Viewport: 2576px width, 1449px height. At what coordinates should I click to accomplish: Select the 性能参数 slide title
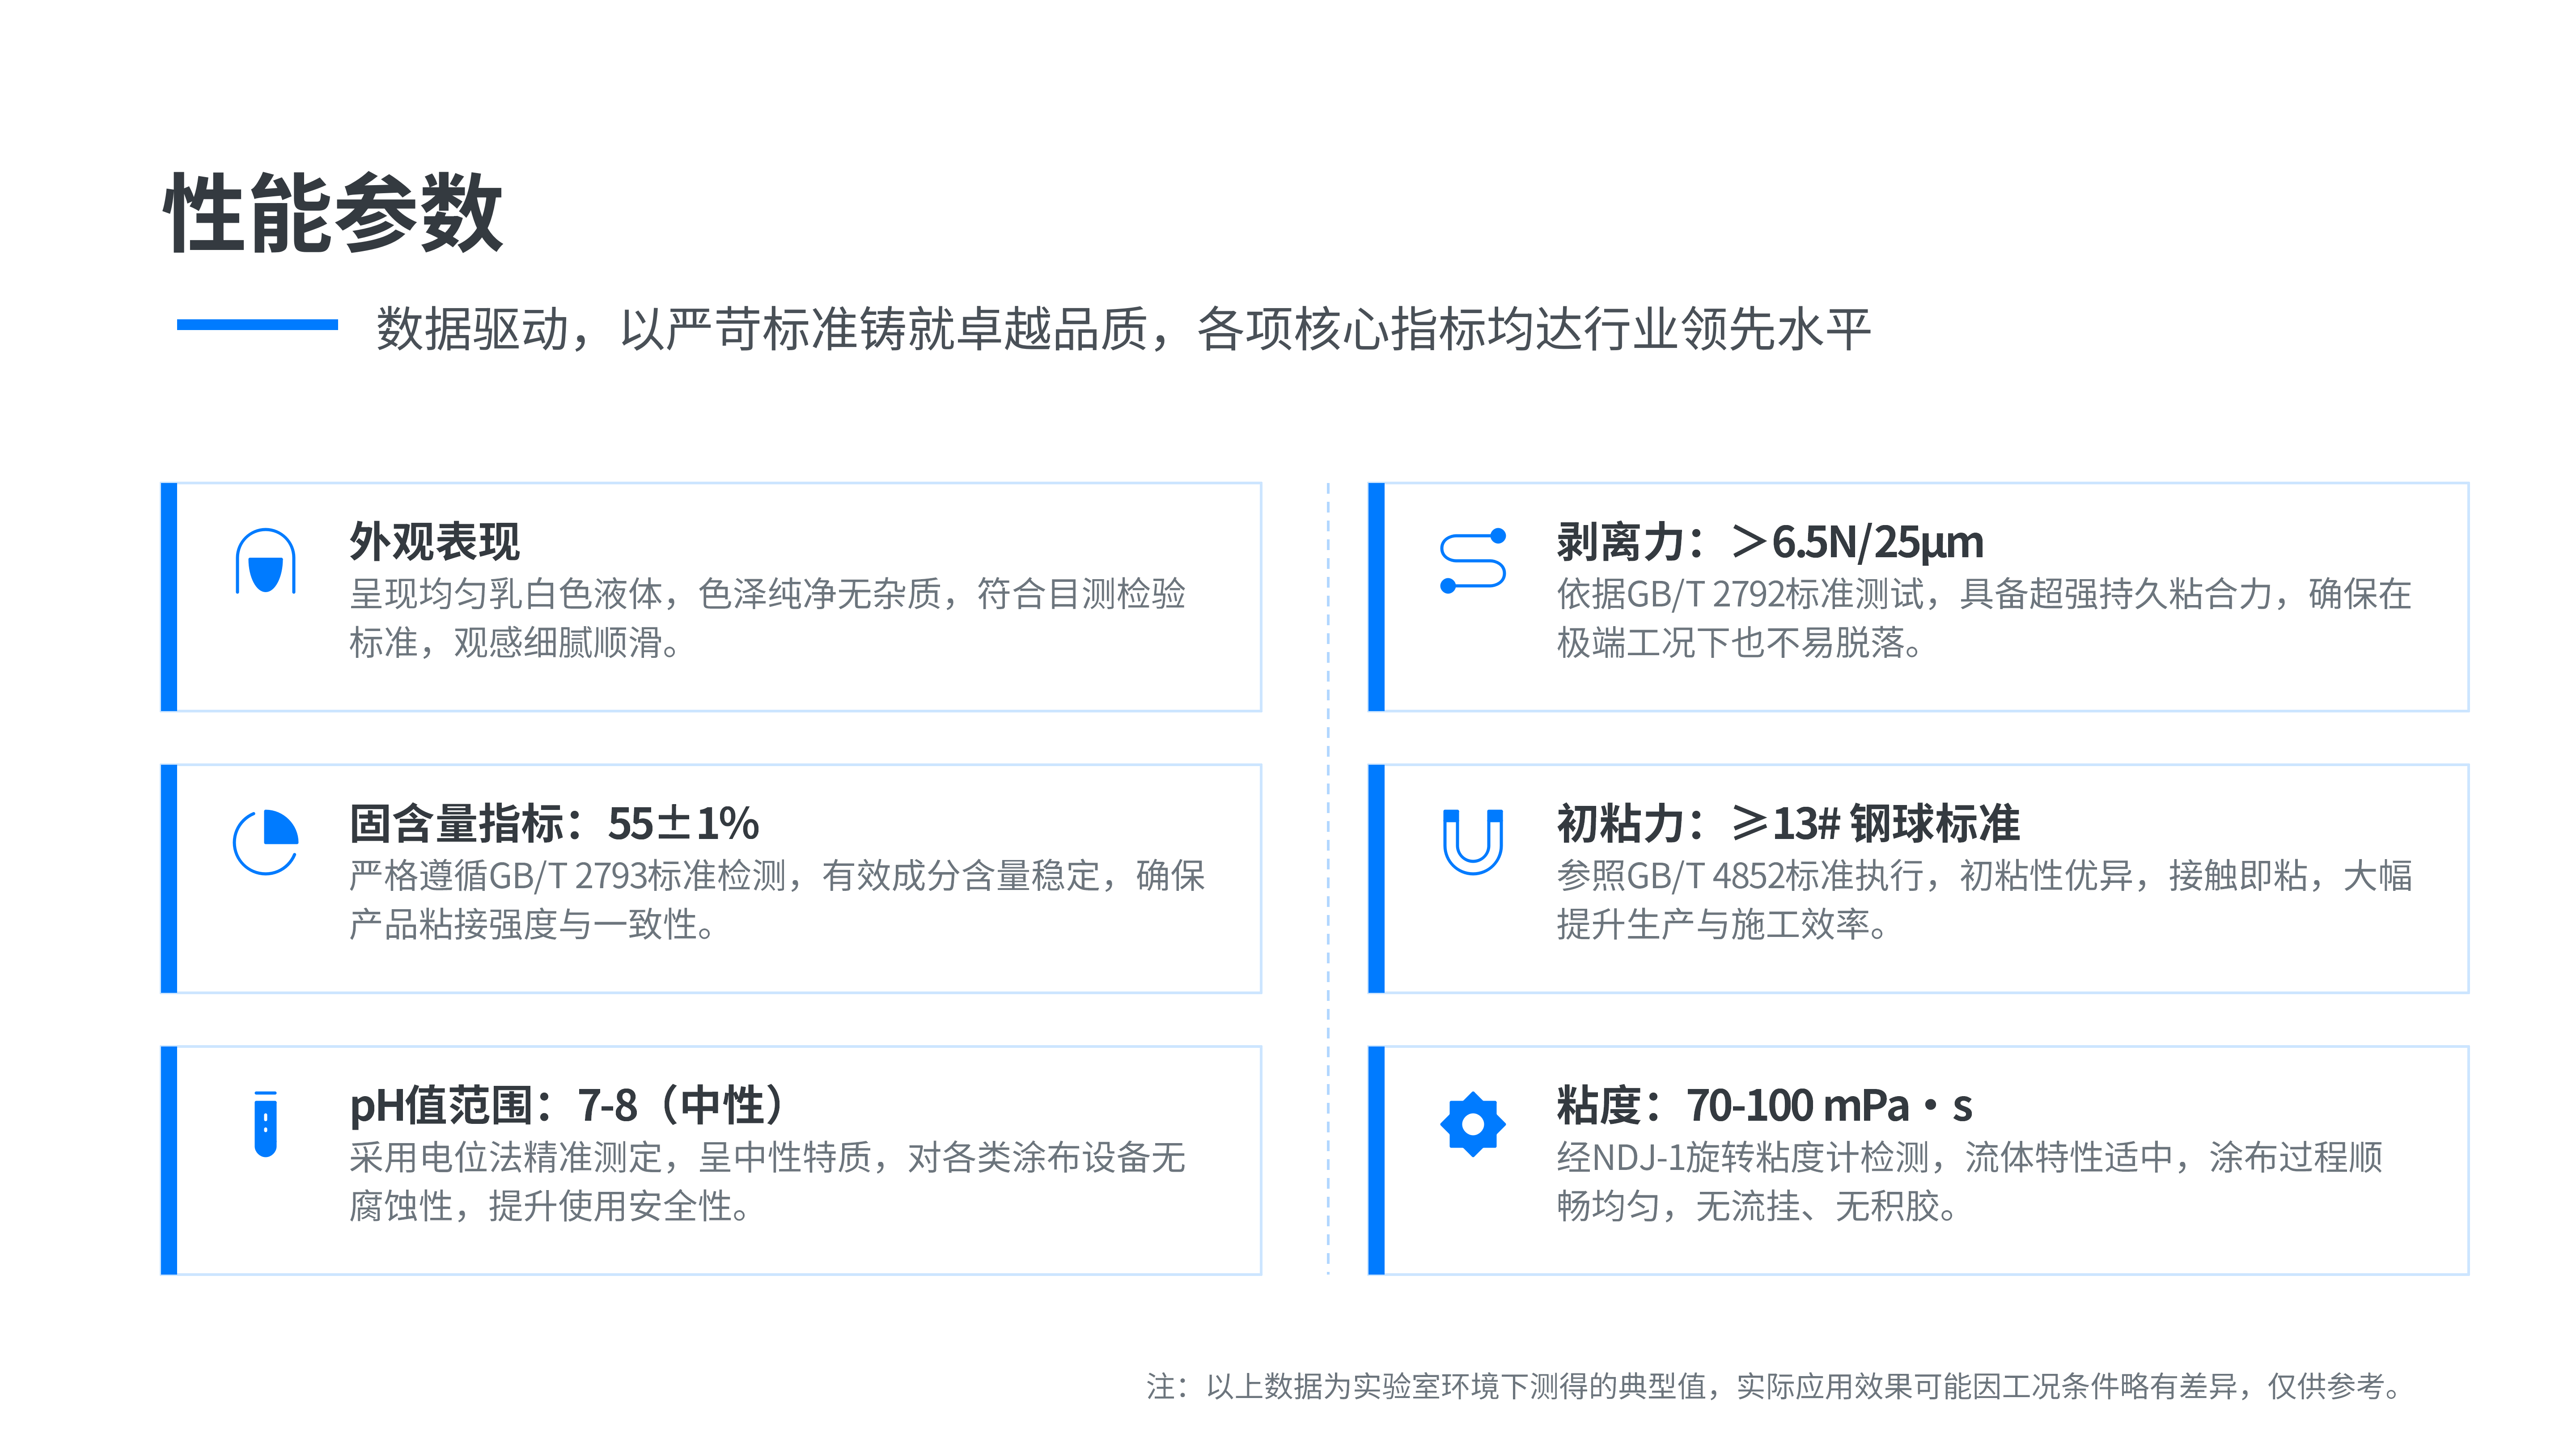point(333,213)
